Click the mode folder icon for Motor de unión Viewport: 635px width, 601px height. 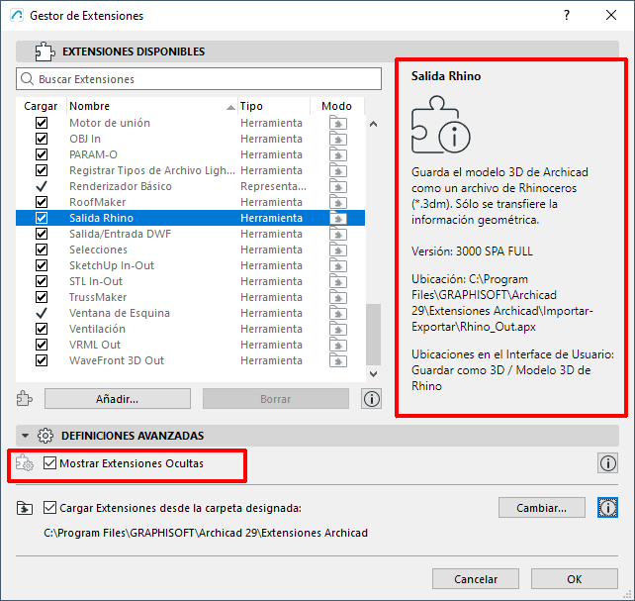point(338,123)
